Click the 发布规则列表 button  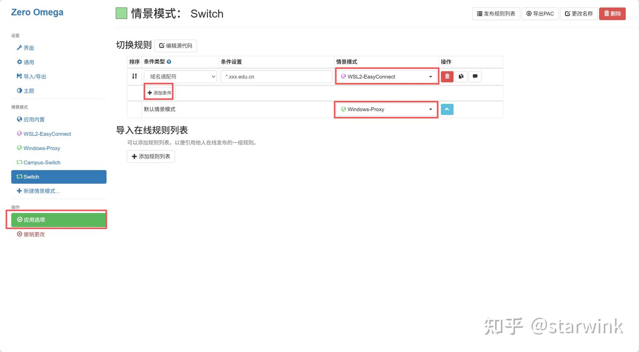(496, 14)
